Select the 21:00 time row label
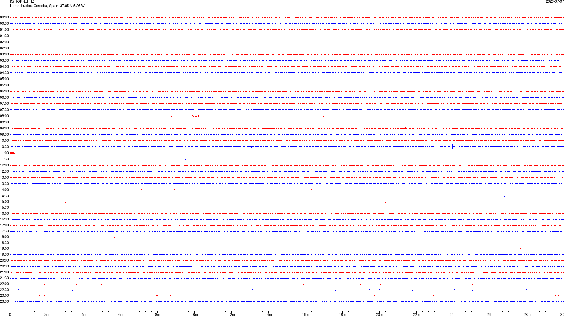 coord(4,272)
